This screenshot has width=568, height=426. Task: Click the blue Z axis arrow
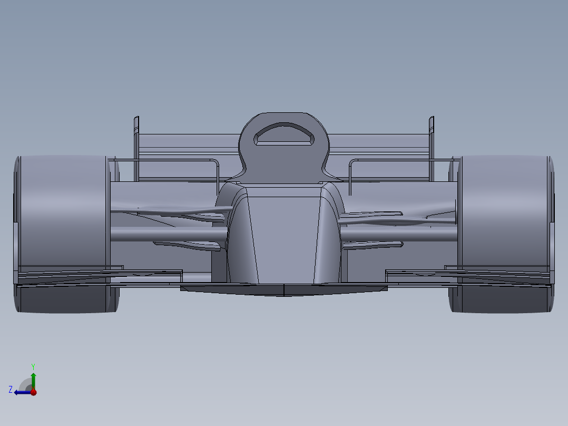pyautogui.click(x=19, y=392)
